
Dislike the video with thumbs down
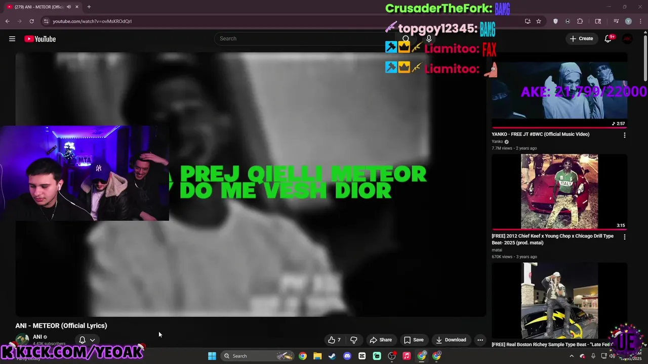(x=354, y=340)
